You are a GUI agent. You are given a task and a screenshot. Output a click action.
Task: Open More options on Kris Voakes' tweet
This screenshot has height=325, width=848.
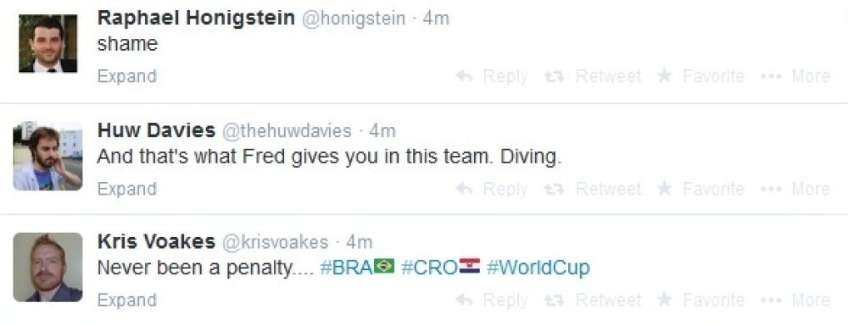(795, 300)
